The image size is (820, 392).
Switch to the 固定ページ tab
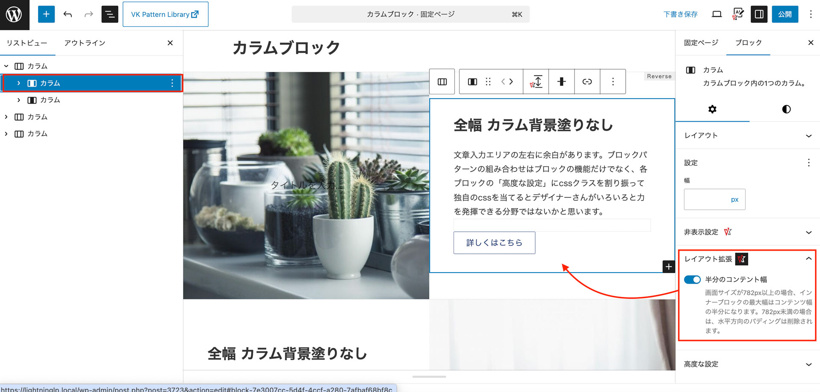pos(701,43)
